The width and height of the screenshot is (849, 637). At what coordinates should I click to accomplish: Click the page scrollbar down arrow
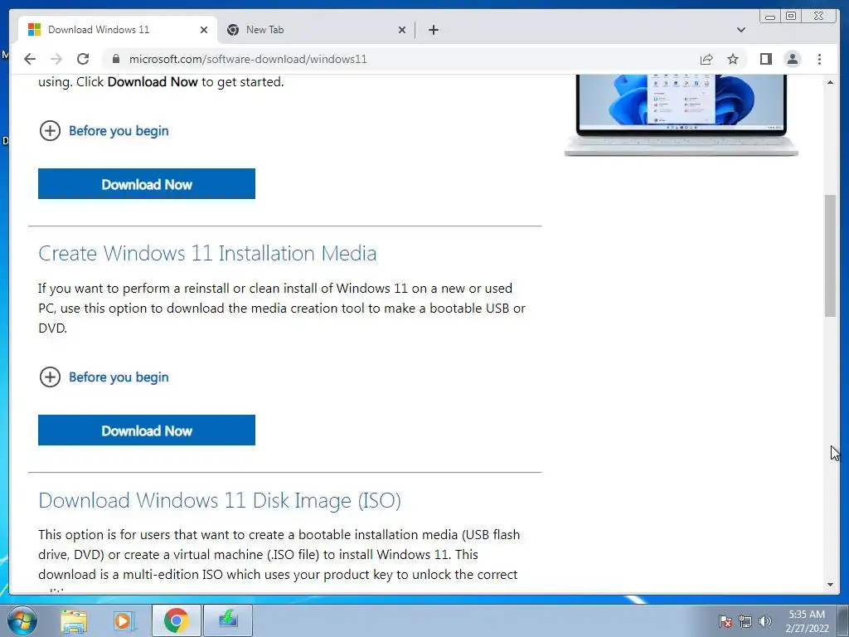coord(830,585)
